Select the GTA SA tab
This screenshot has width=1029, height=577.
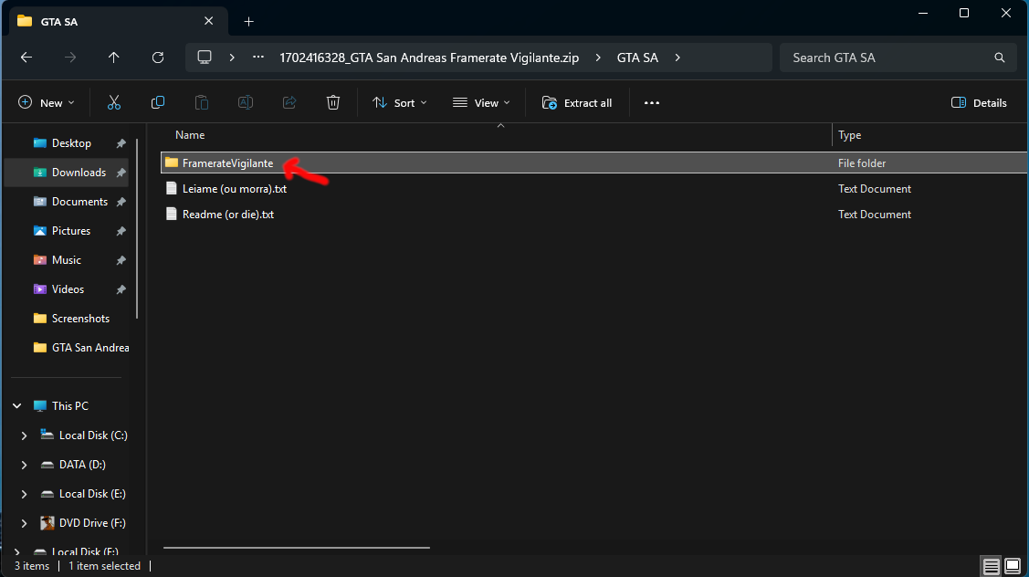[119, 22]
